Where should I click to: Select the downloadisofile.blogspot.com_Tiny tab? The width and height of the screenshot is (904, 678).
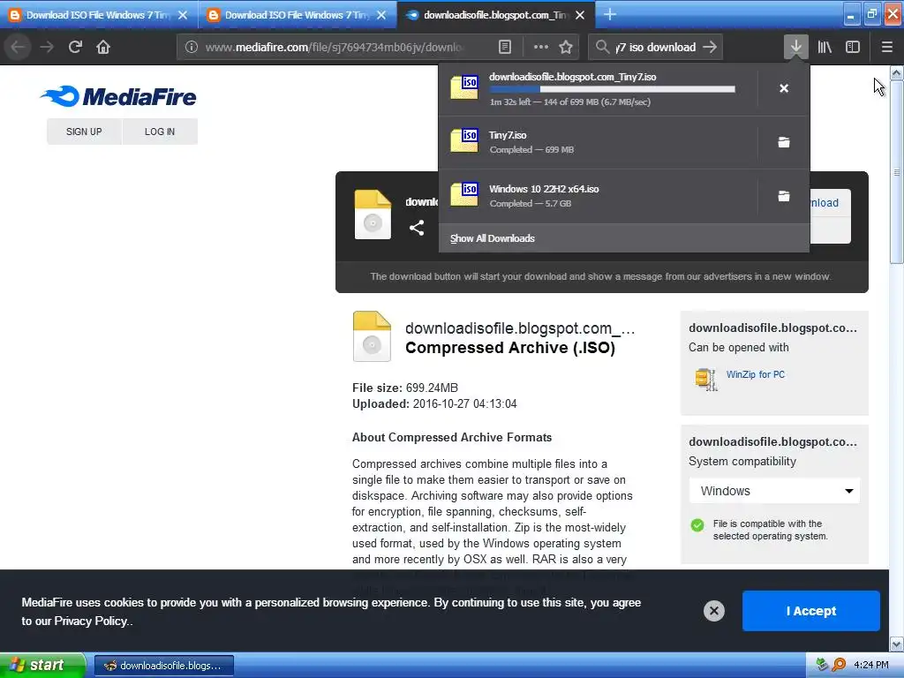point(496,15)
